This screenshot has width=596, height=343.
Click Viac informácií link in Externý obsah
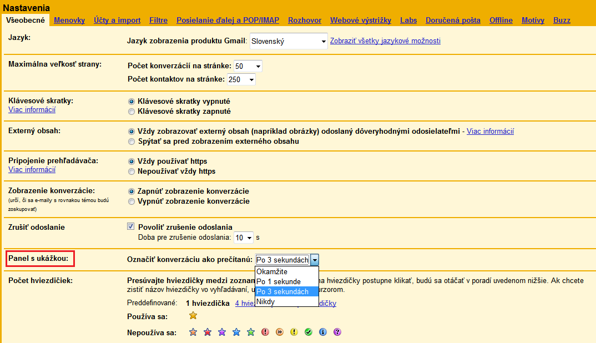[491, 131]
